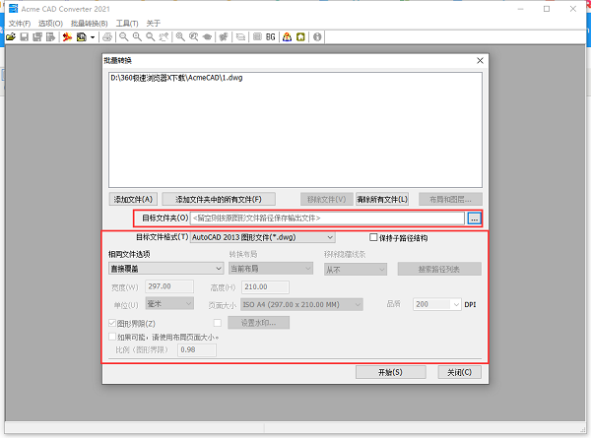Click the third magnifier toolbar icon
591x438 pixels.
point(151,36)
